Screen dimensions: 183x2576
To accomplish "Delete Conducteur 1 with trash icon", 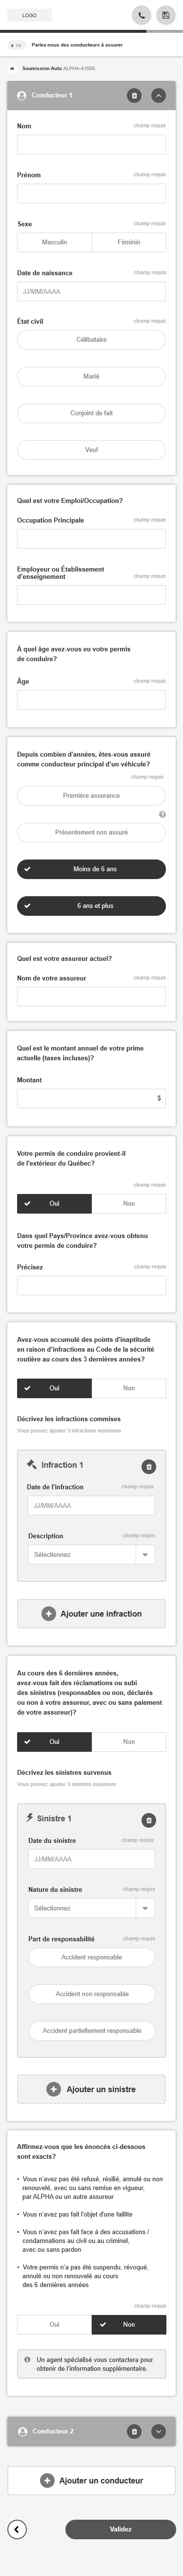I will tap(134, 95).
